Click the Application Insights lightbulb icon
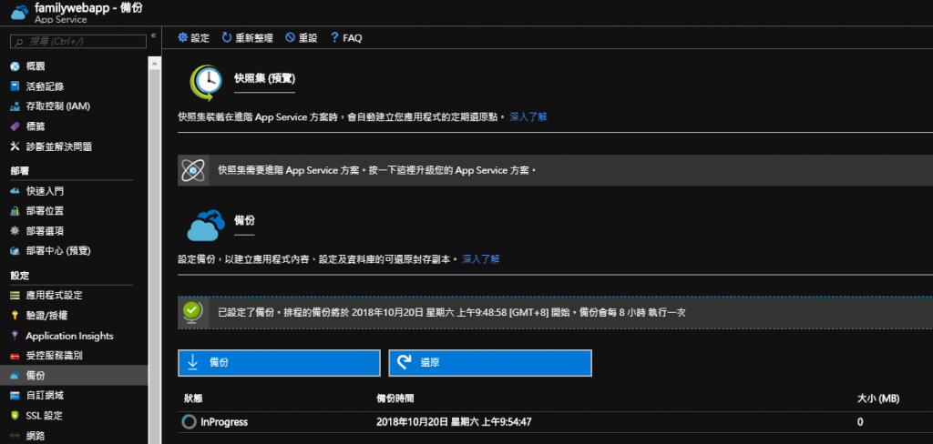Viewport: 933px width, 444px height. [x=15, y=336]
